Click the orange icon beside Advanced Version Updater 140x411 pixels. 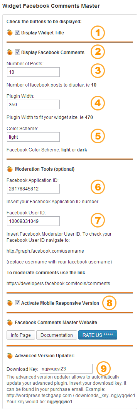(10, 356)
